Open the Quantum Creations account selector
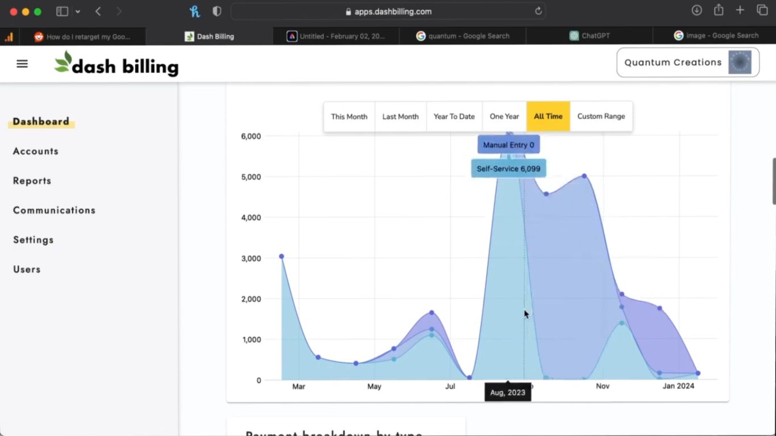The image size is (776, 436). tap(687, 62)
